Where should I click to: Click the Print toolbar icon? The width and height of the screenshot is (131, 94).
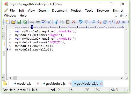click(38, 22)
